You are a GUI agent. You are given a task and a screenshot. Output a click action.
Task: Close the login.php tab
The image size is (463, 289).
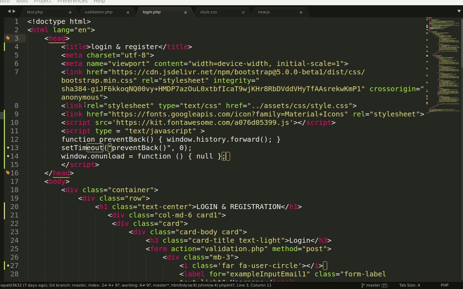186,12
